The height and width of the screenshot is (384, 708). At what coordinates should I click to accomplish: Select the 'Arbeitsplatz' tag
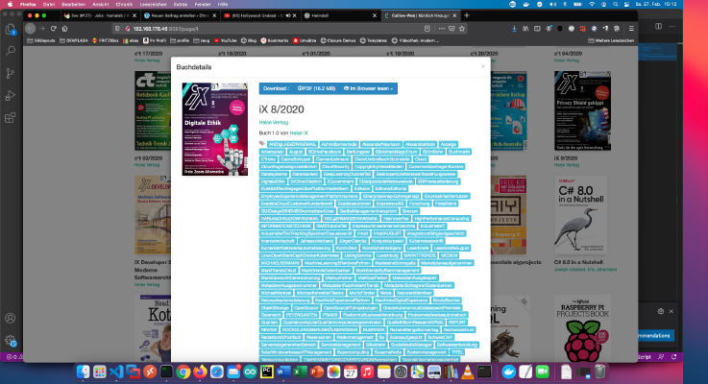[272, 152]
